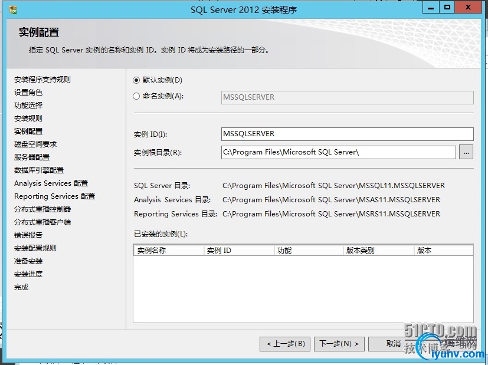Viewport: 488px width, 365px height.
Task: Click the 功能 column header
Action: click(x=309, y=251)
